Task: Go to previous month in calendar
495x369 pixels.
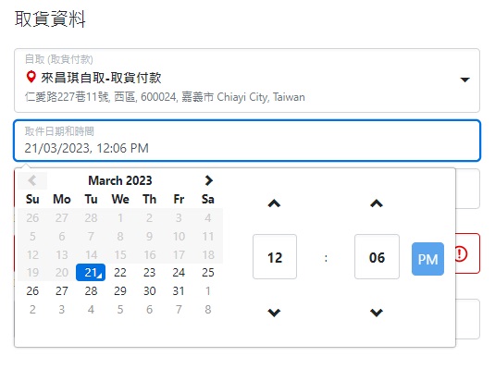Action: (32, 180)
